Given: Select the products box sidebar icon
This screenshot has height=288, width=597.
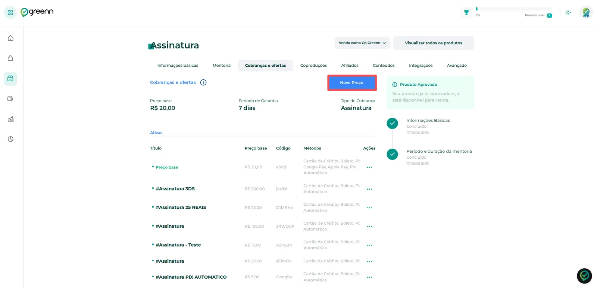Looking at the screenshot, I should pyautogui.click(x=10, y=79).
